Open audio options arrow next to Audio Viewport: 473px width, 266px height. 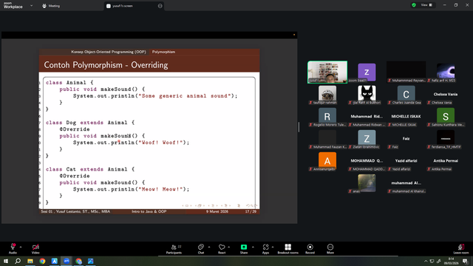click(21, 247)
